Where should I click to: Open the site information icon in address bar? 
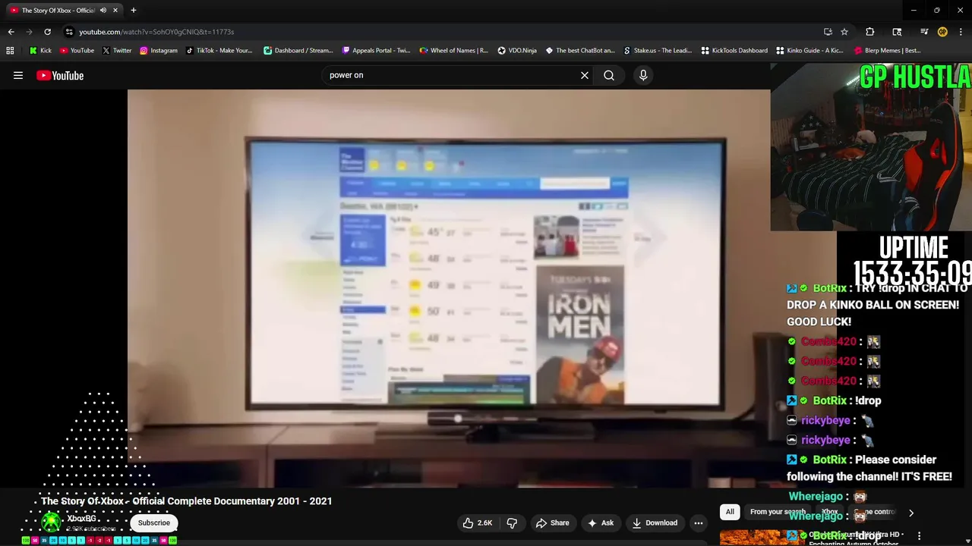(69, 32)
